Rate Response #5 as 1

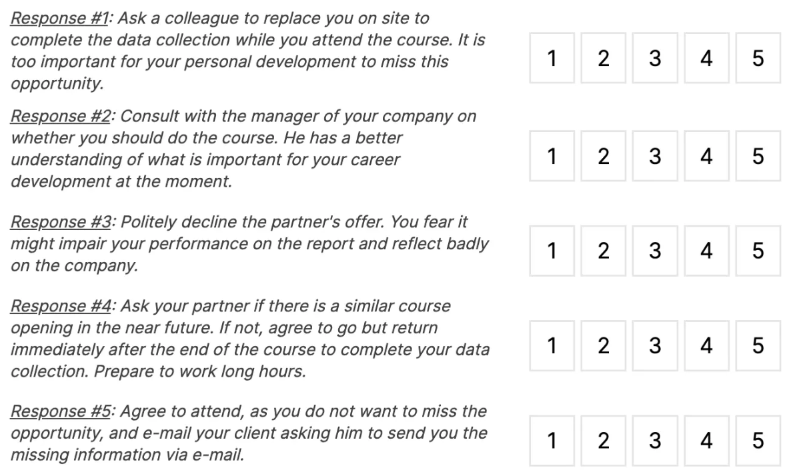552,441
